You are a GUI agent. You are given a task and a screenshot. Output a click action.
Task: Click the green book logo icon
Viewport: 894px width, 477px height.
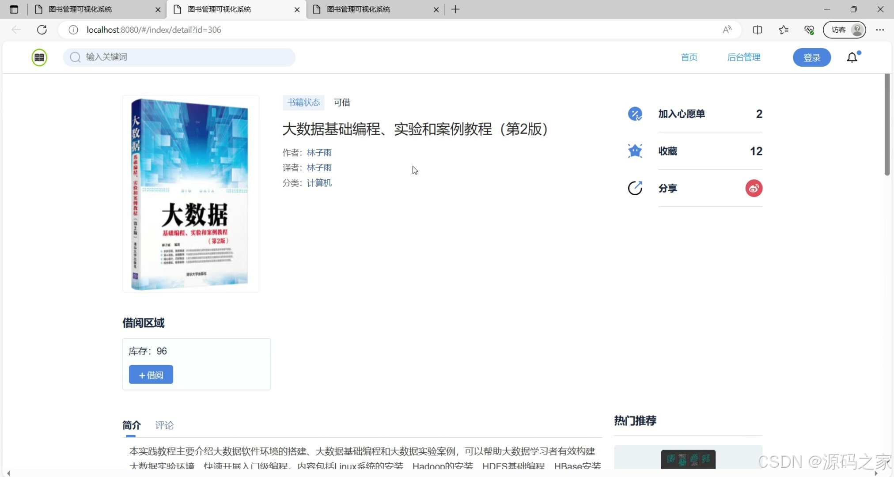coord(39,57)
